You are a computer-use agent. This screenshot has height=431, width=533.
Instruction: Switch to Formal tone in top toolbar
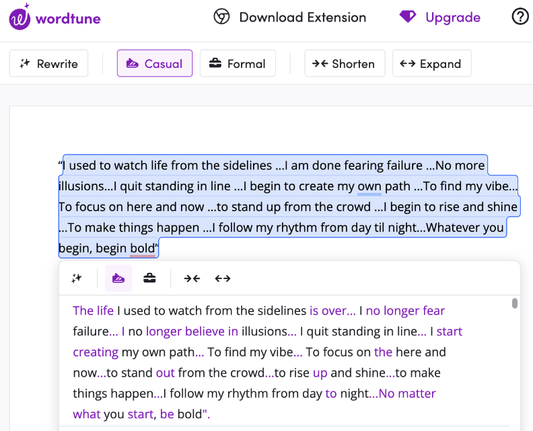pyautogui.click(x=238, y=64)
